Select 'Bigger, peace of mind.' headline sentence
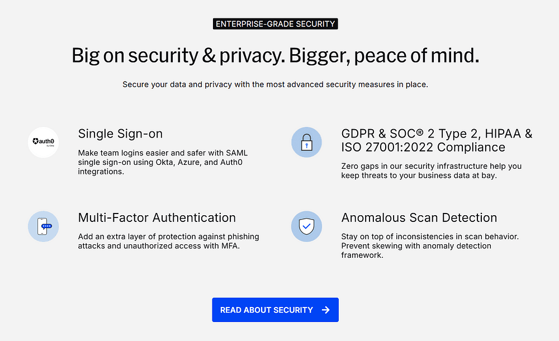Viewport: 559px width, 341px height. (384, 56)
